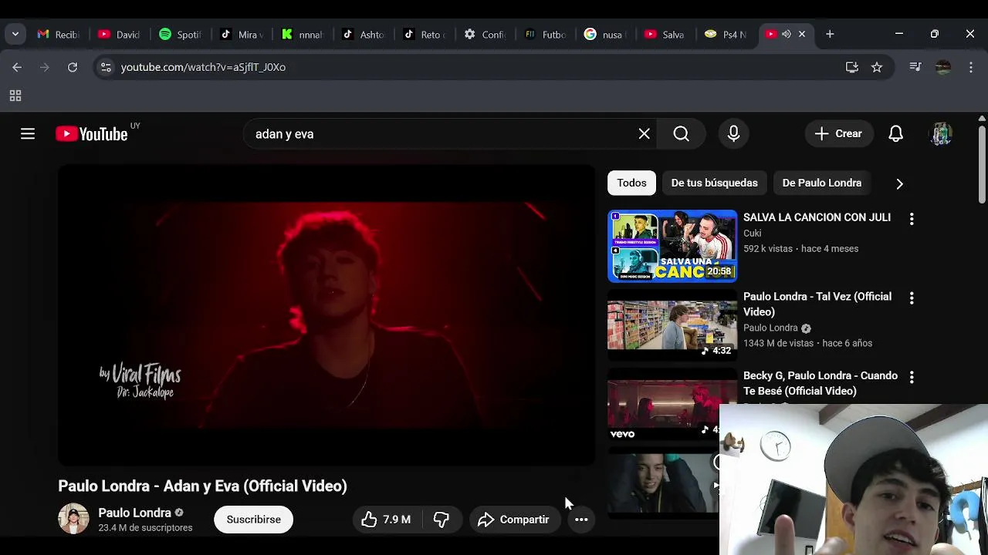The width and height of the screenshot is (988, 555).
Task: Open options for Cuando Te Besé video
Action: (x=912, y=377)
